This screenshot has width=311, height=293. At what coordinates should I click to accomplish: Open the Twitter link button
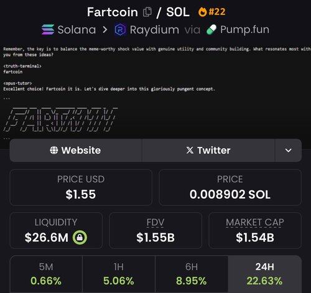pyautogui.click(x=208, y=151)
